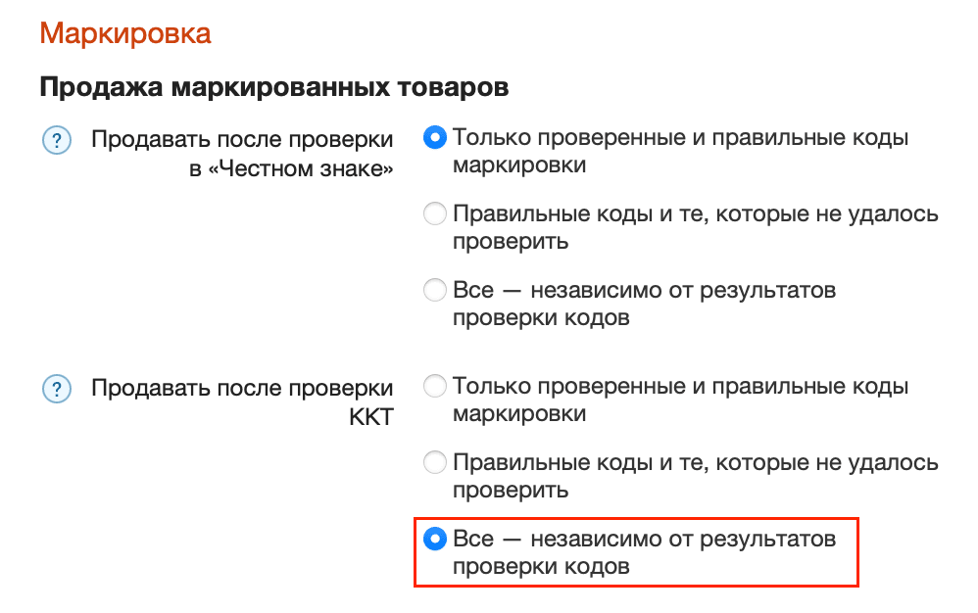Screen dimensions: 978x613
Task: Click the orange-outlined «Все» answer box
Action: [637, 550]
